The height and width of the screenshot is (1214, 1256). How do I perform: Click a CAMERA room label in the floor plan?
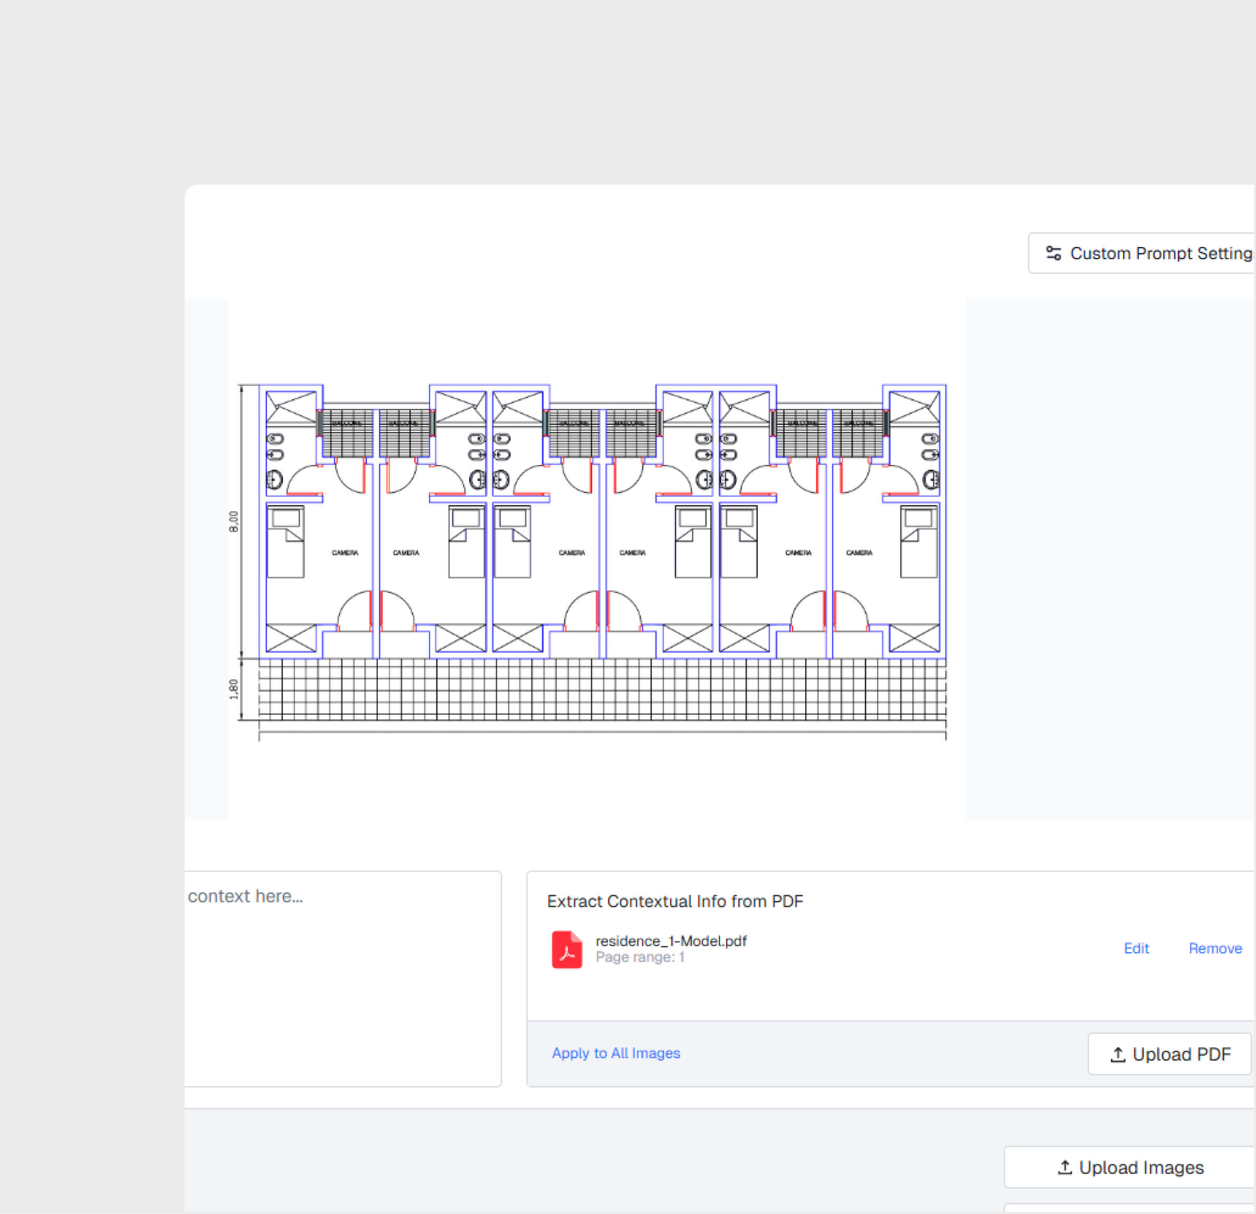(x=345, y=552)
